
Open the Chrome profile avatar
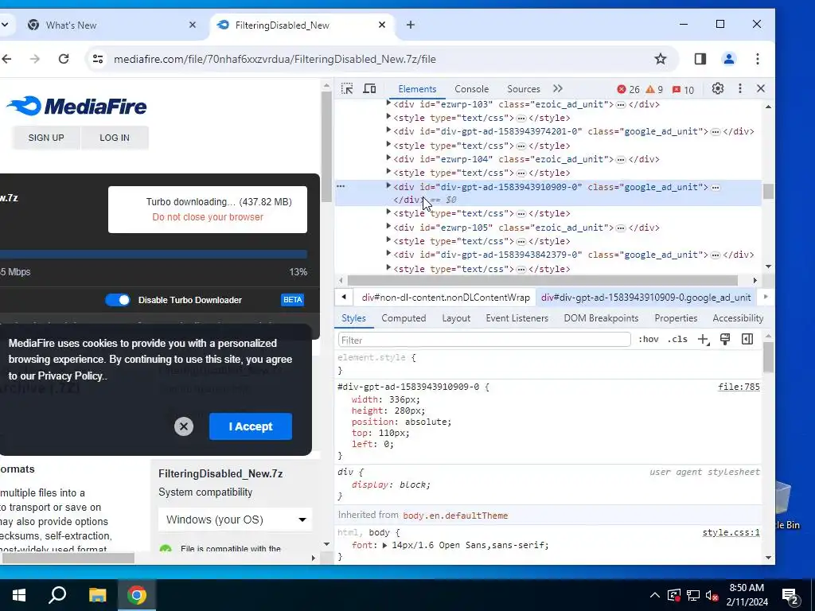tap(729, 59)
